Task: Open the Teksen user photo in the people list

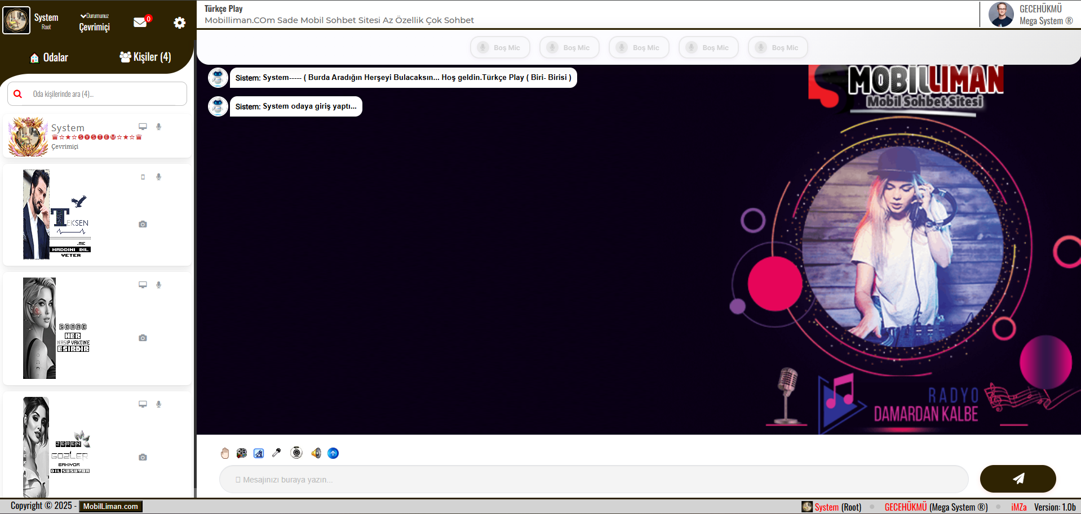Action: coord(36,214)
